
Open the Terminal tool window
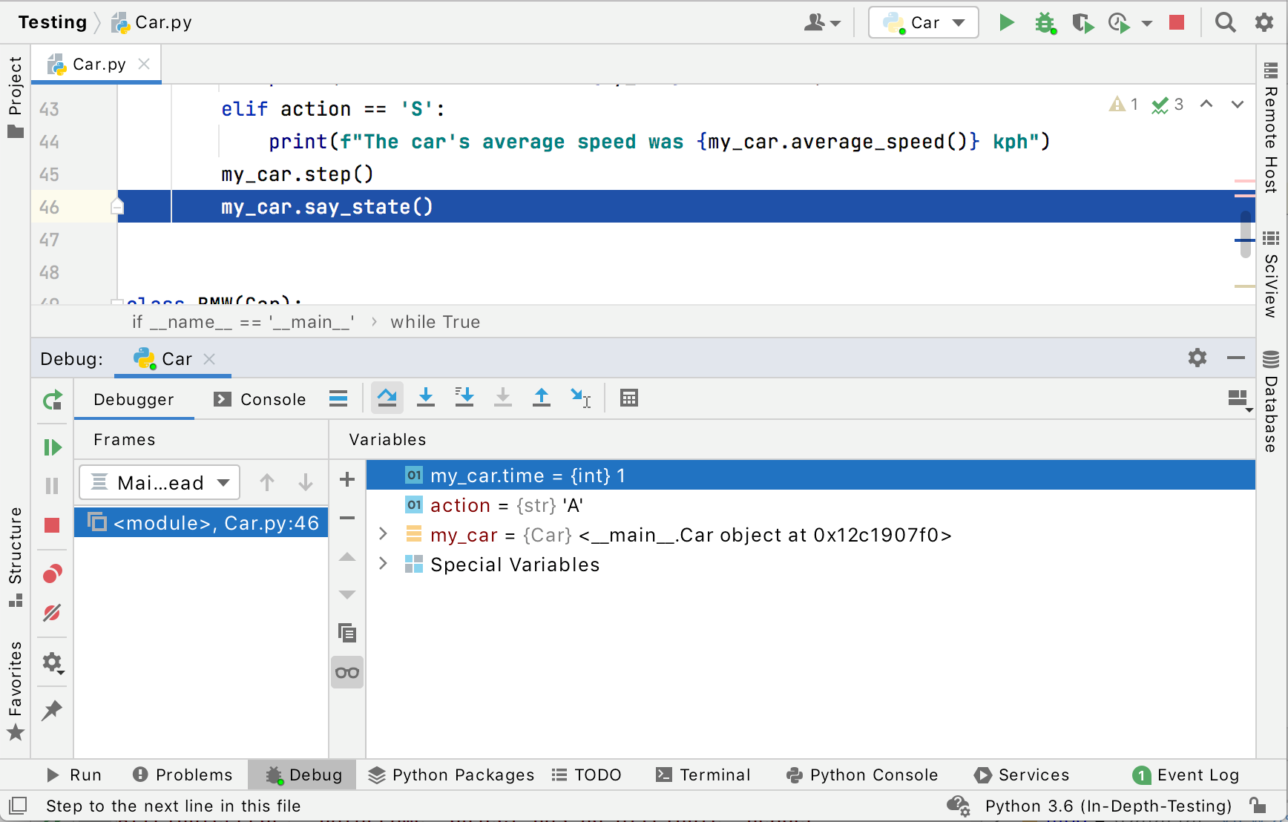[x=703, y=775]
